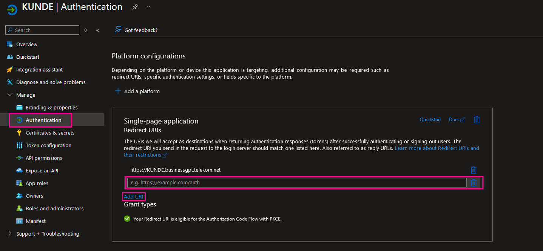The width and height of the screenshot is (543, 251).
Task: Click into the redirect URI input field
Action: point(296,183)
